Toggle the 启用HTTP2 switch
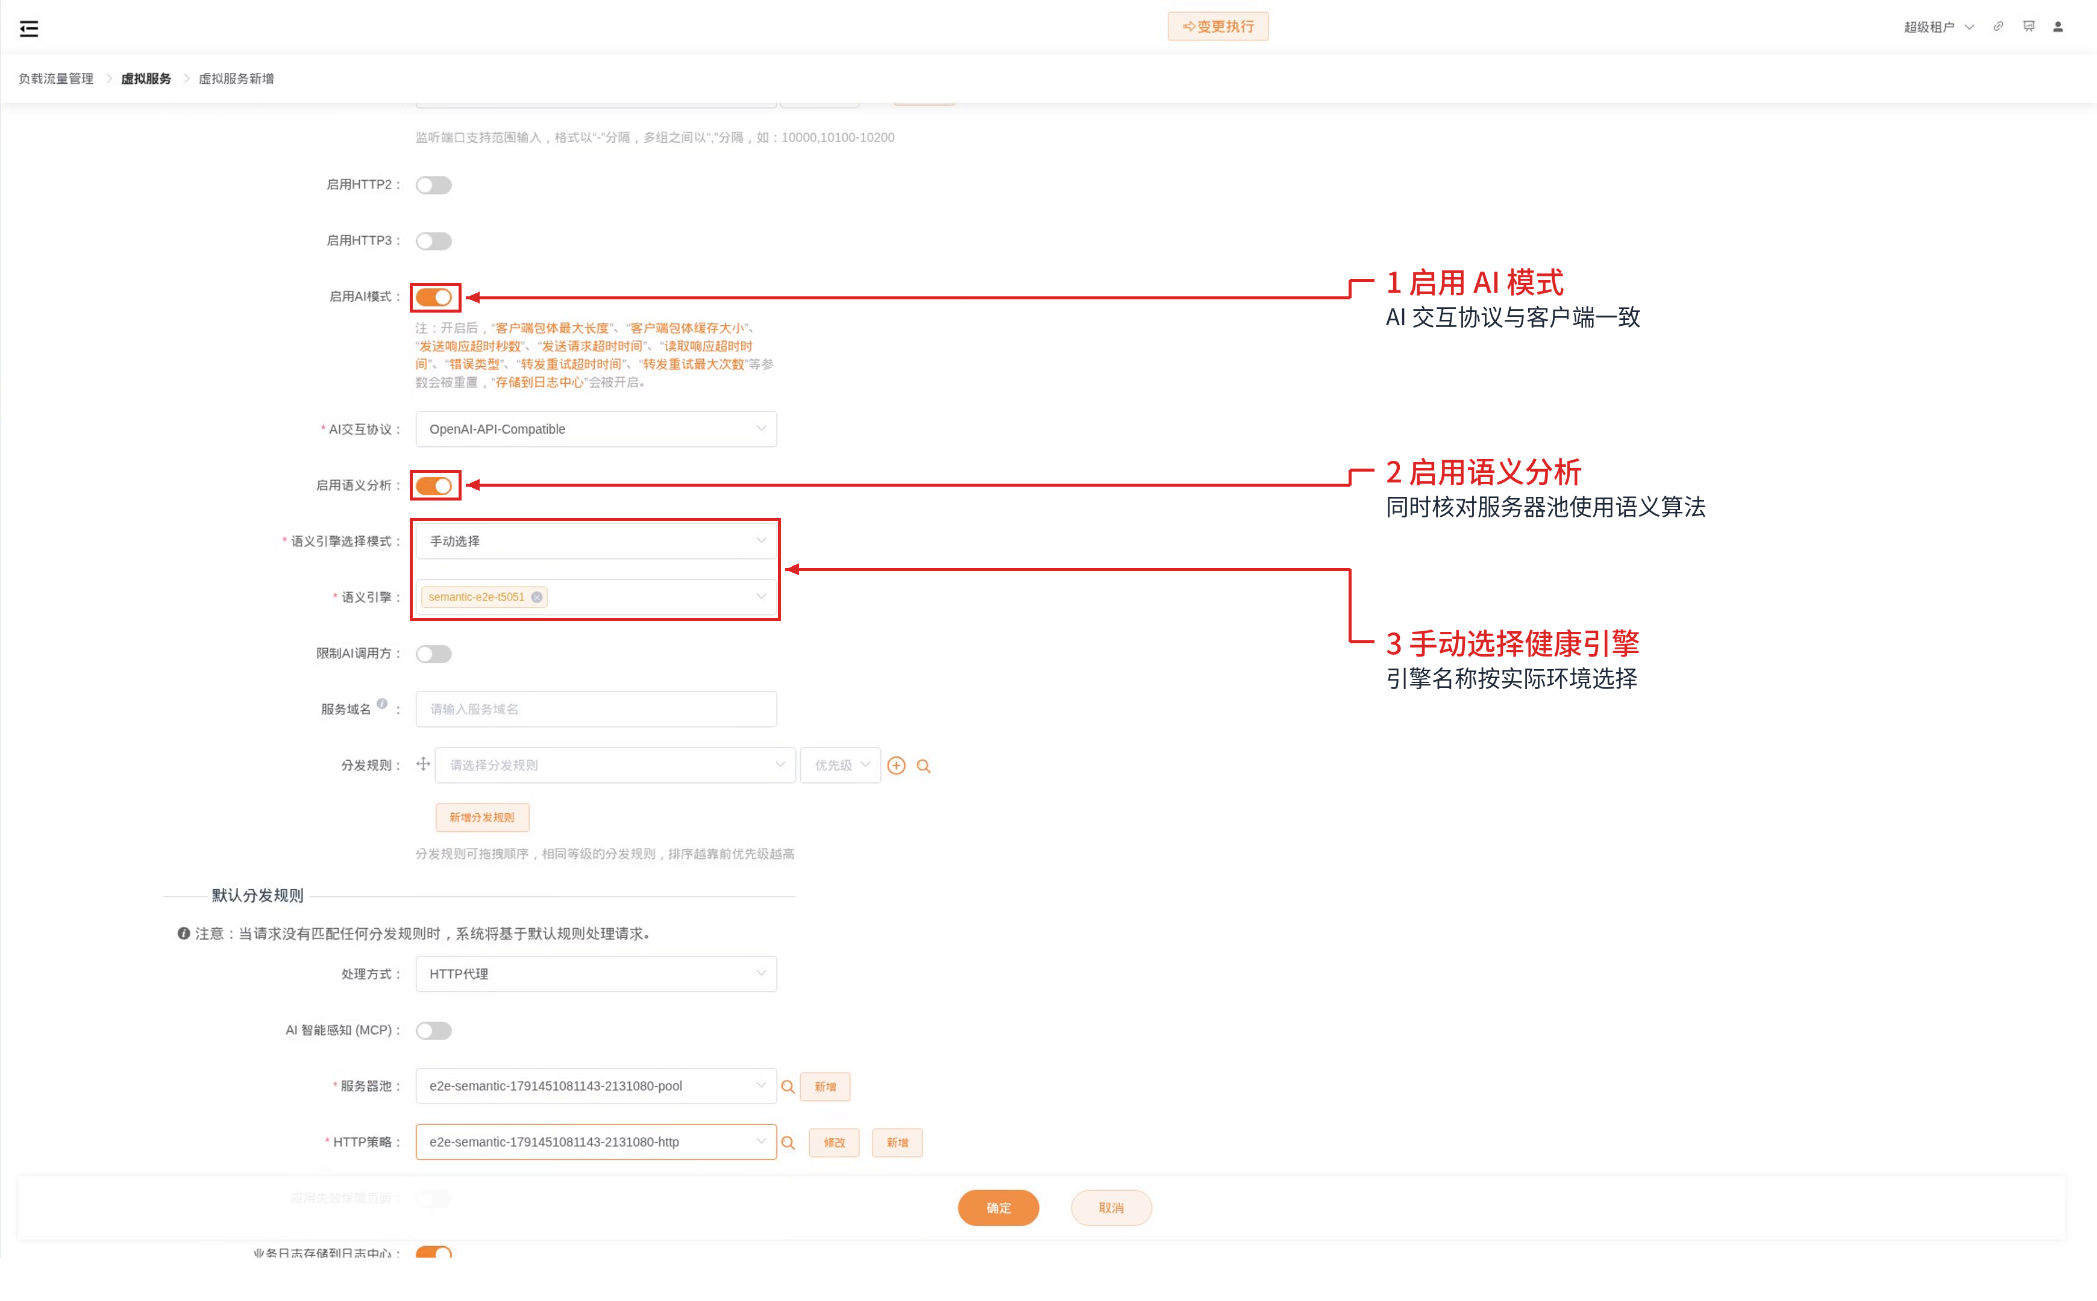 coord(434,185)
